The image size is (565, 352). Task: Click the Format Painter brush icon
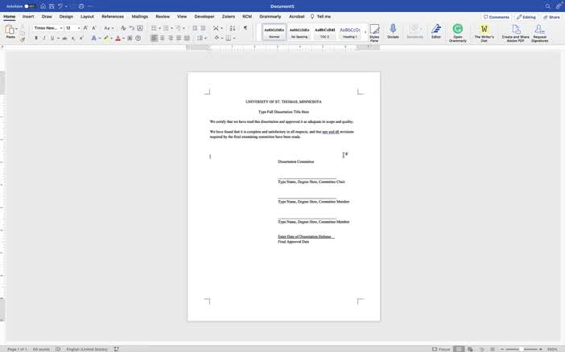pos(23,39)
